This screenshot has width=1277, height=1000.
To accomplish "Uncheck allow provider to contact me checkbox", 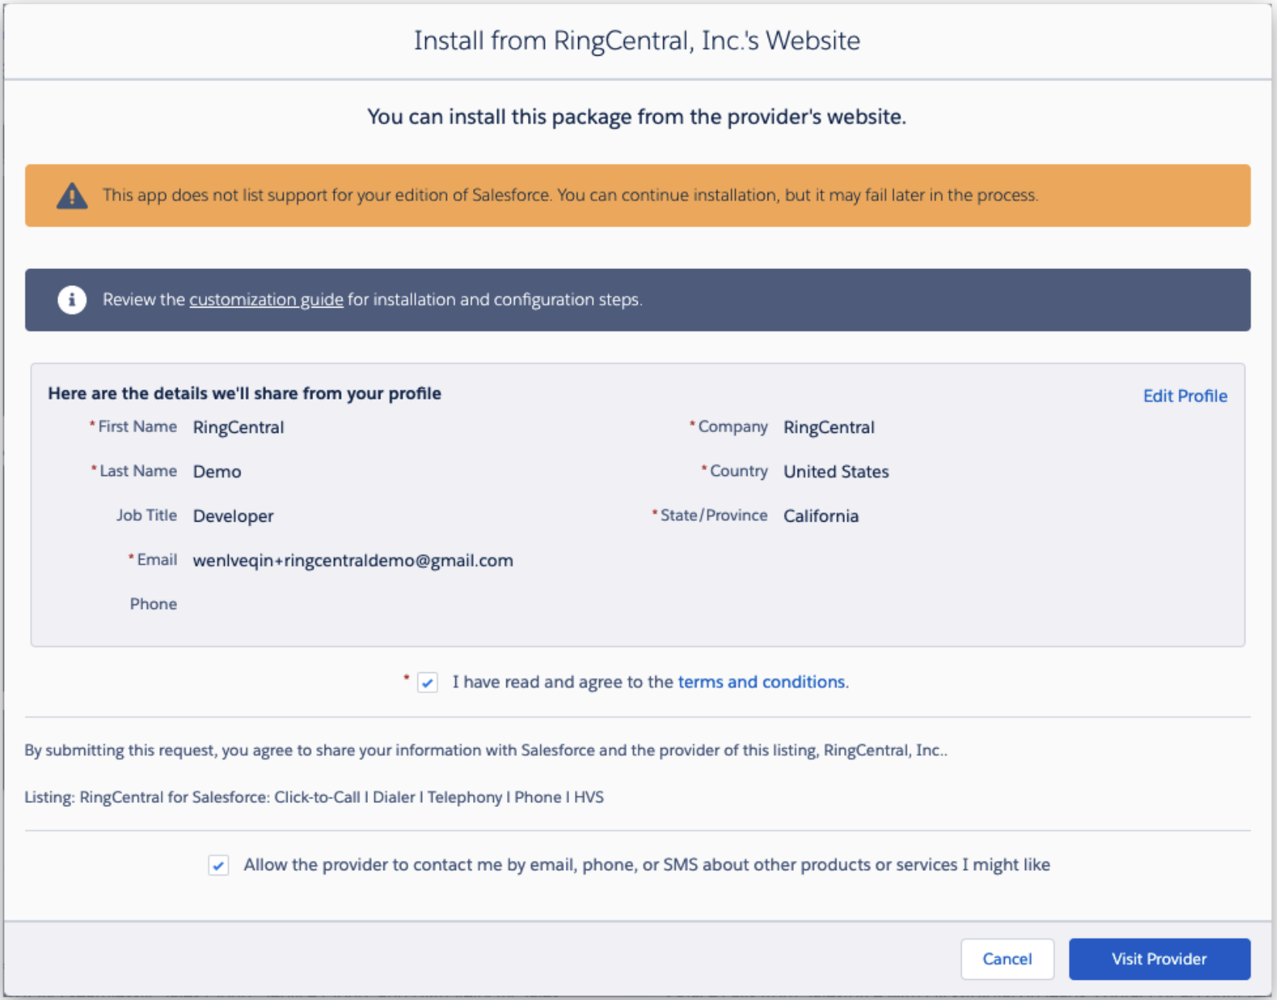I will point(219,865).
